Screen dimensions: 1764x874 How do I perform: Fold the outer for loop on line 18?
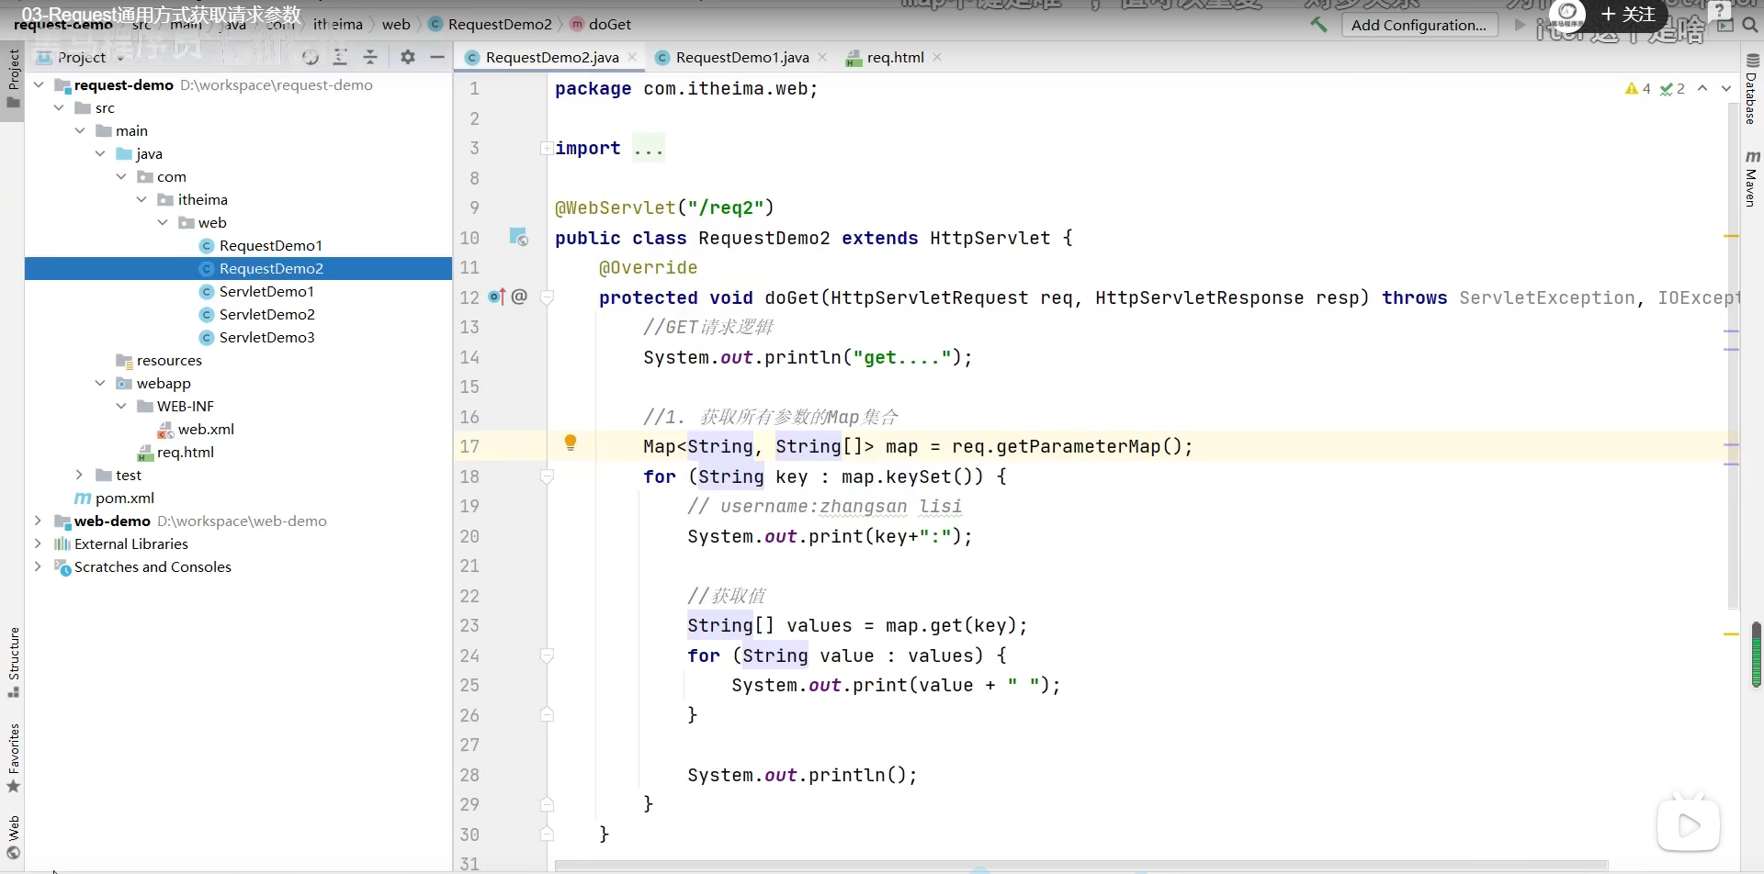(547, 476)
